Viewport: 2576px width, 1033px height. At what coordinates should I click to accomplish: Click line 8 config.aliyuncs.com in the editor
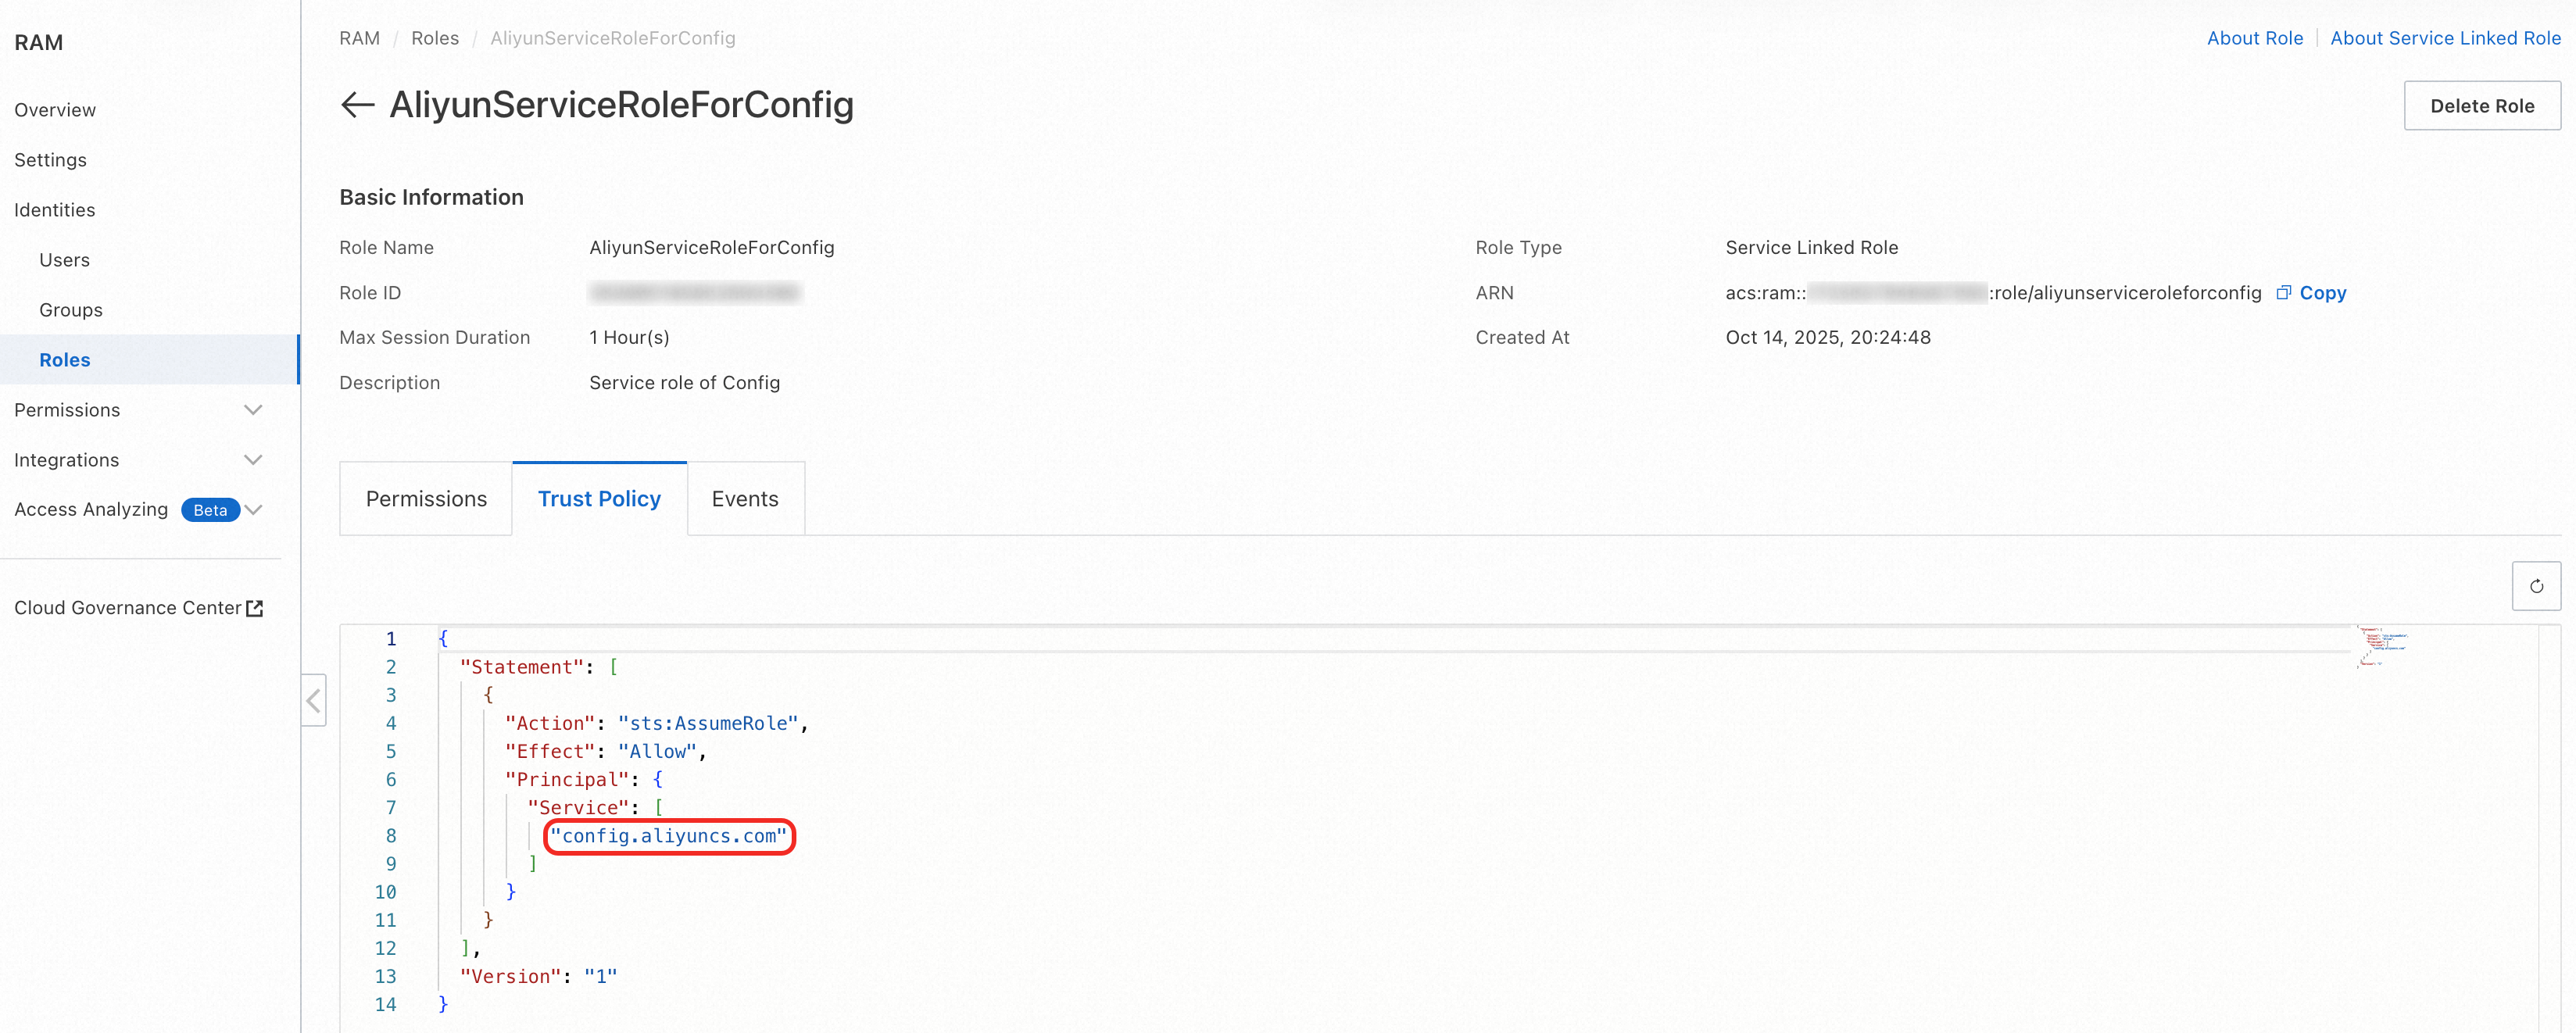[x=669, y=836]
